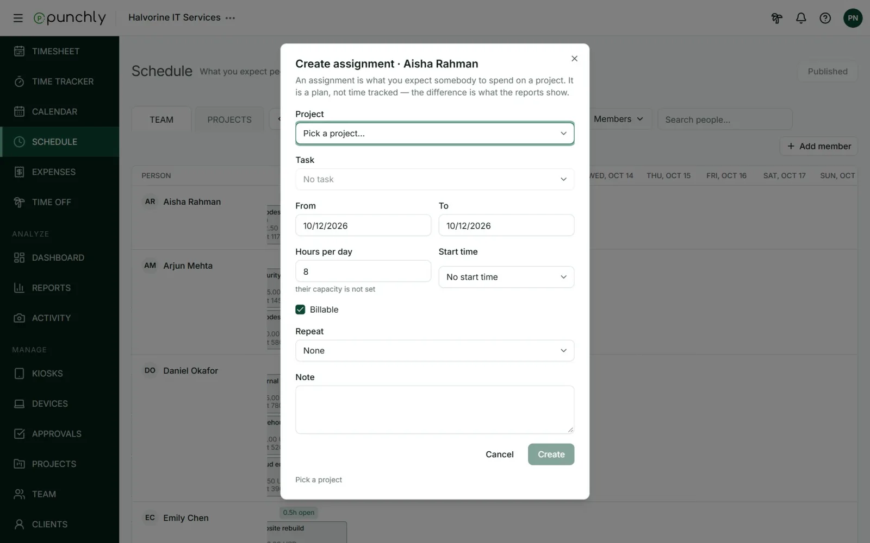This screenshot has height=543, width=870.
Task: Click the Search people field
Action: [725, 119]
